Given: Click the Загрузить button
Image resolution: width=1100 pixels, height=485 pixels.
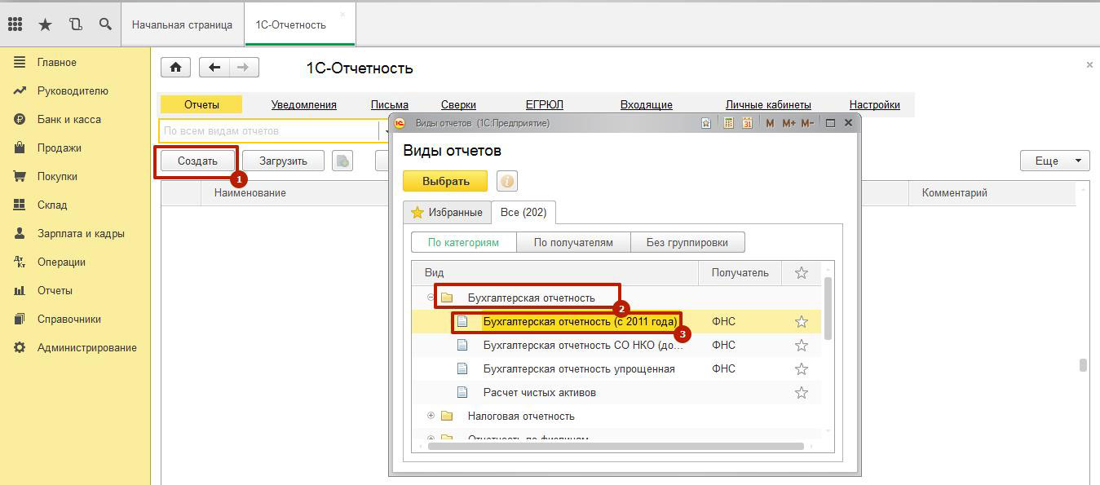Looking at the screenshot, I should point(283,161).
